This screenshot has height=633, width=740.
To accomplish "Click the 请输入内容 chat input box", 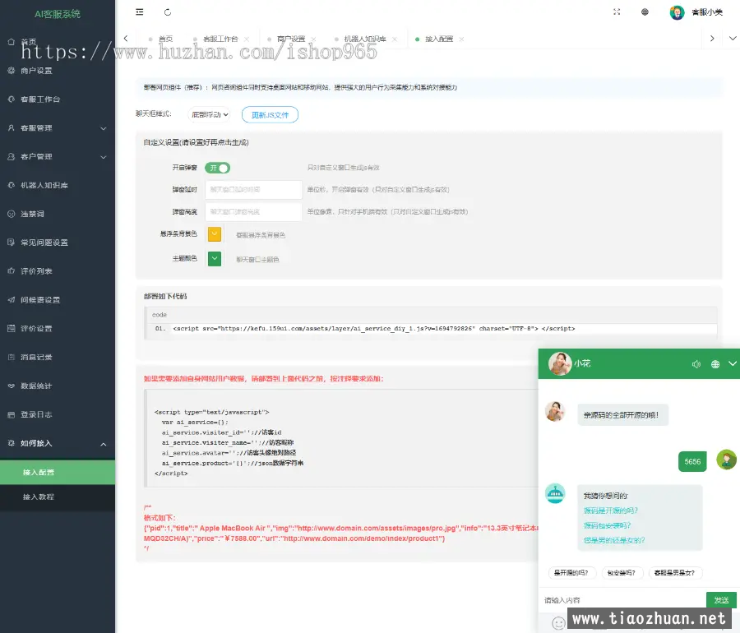I will tap(623, 600).
